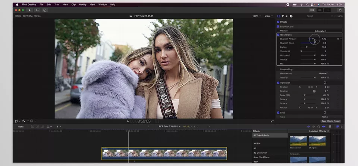Open the Audio inspector speaker icon
358x166 pixels.
pyautogui.click(x=287, y=16)
